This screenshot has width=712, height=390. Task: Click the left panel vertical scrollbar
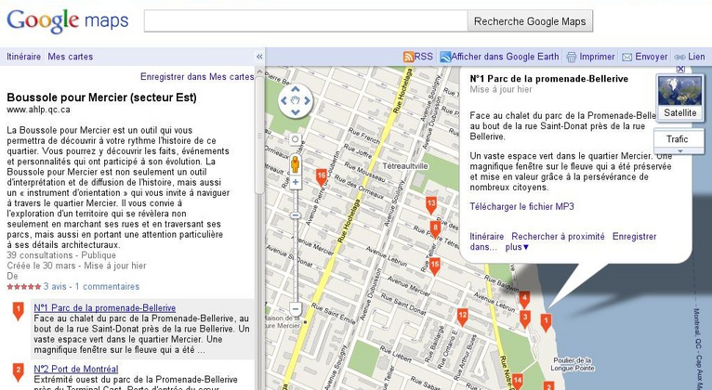coord(259,134)
